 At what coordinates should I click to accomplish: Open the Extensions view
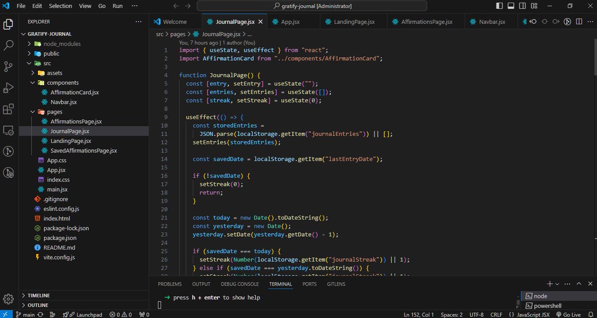pos(8,109)
